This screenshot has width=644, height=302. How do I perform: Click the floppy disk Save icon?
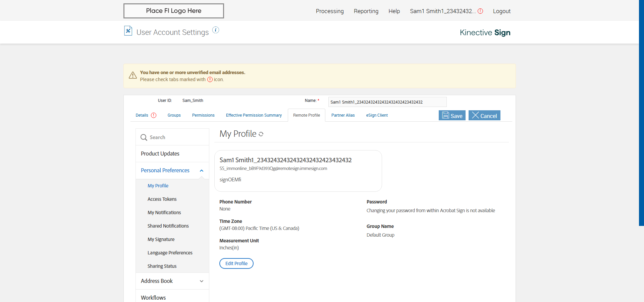click(445, 115)
